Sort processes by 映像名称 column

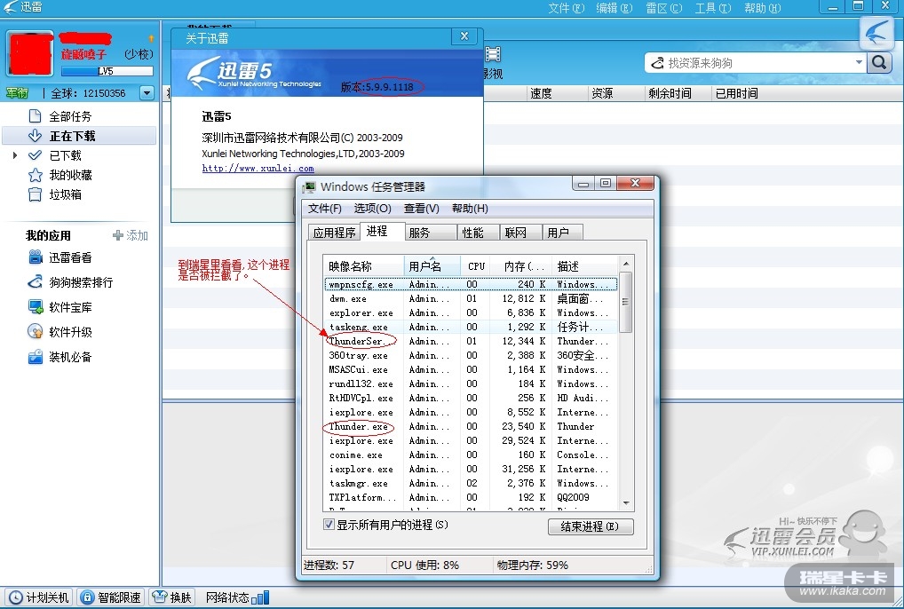tap(364, 266)
